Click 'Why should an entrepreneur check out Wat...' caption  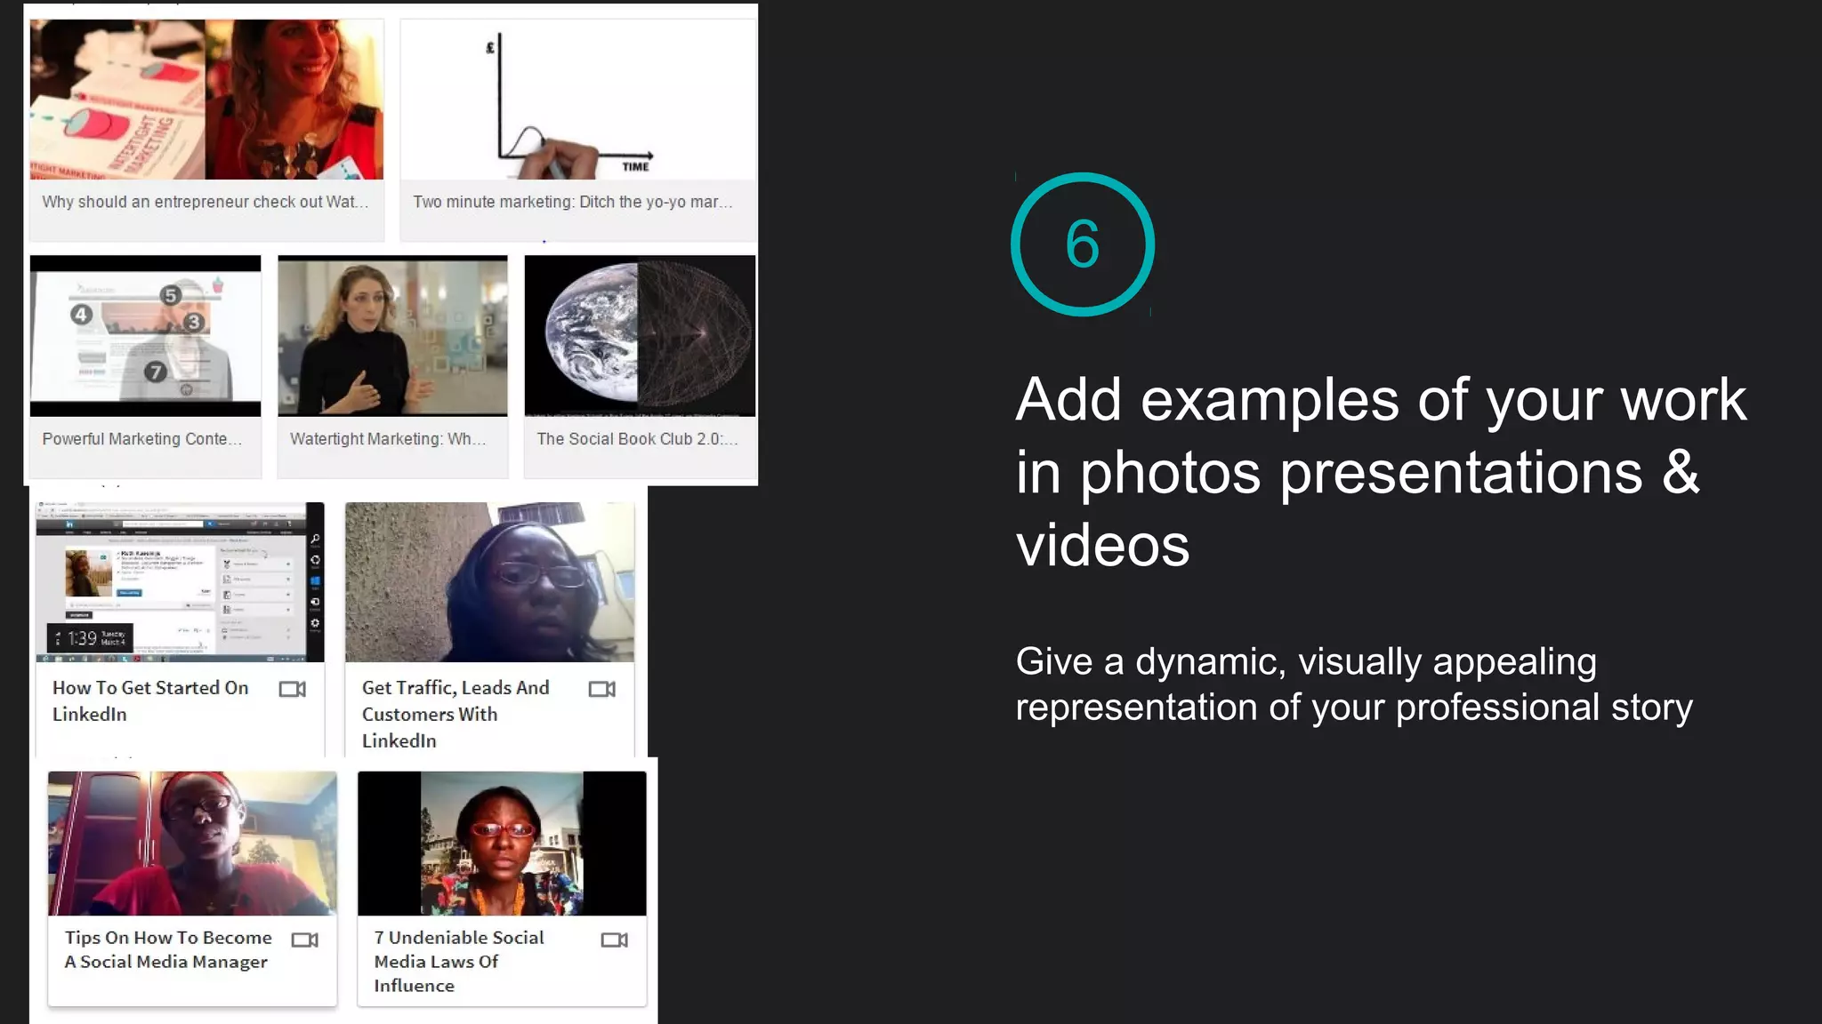(205, 202)
